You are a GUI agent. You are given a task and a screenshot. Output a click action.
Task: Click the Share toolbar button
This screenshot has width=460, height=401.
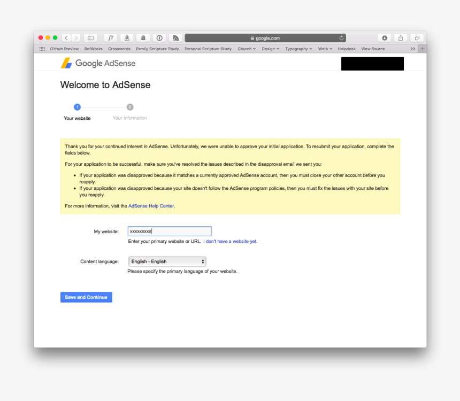point(401,38)
